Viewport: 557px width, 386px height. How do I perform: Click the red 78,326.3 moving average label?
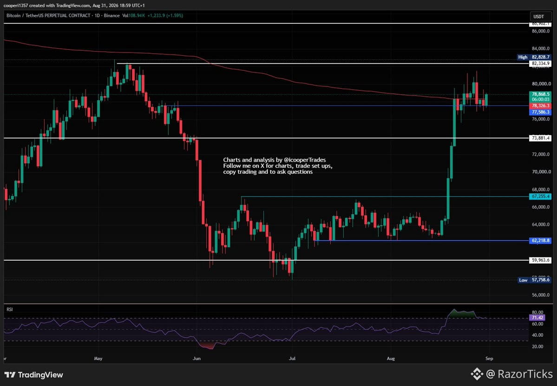[540, 106]
